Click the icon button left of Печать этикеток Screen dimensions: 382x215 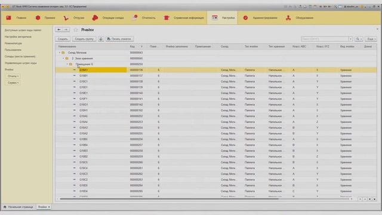[x=101, y=39]
